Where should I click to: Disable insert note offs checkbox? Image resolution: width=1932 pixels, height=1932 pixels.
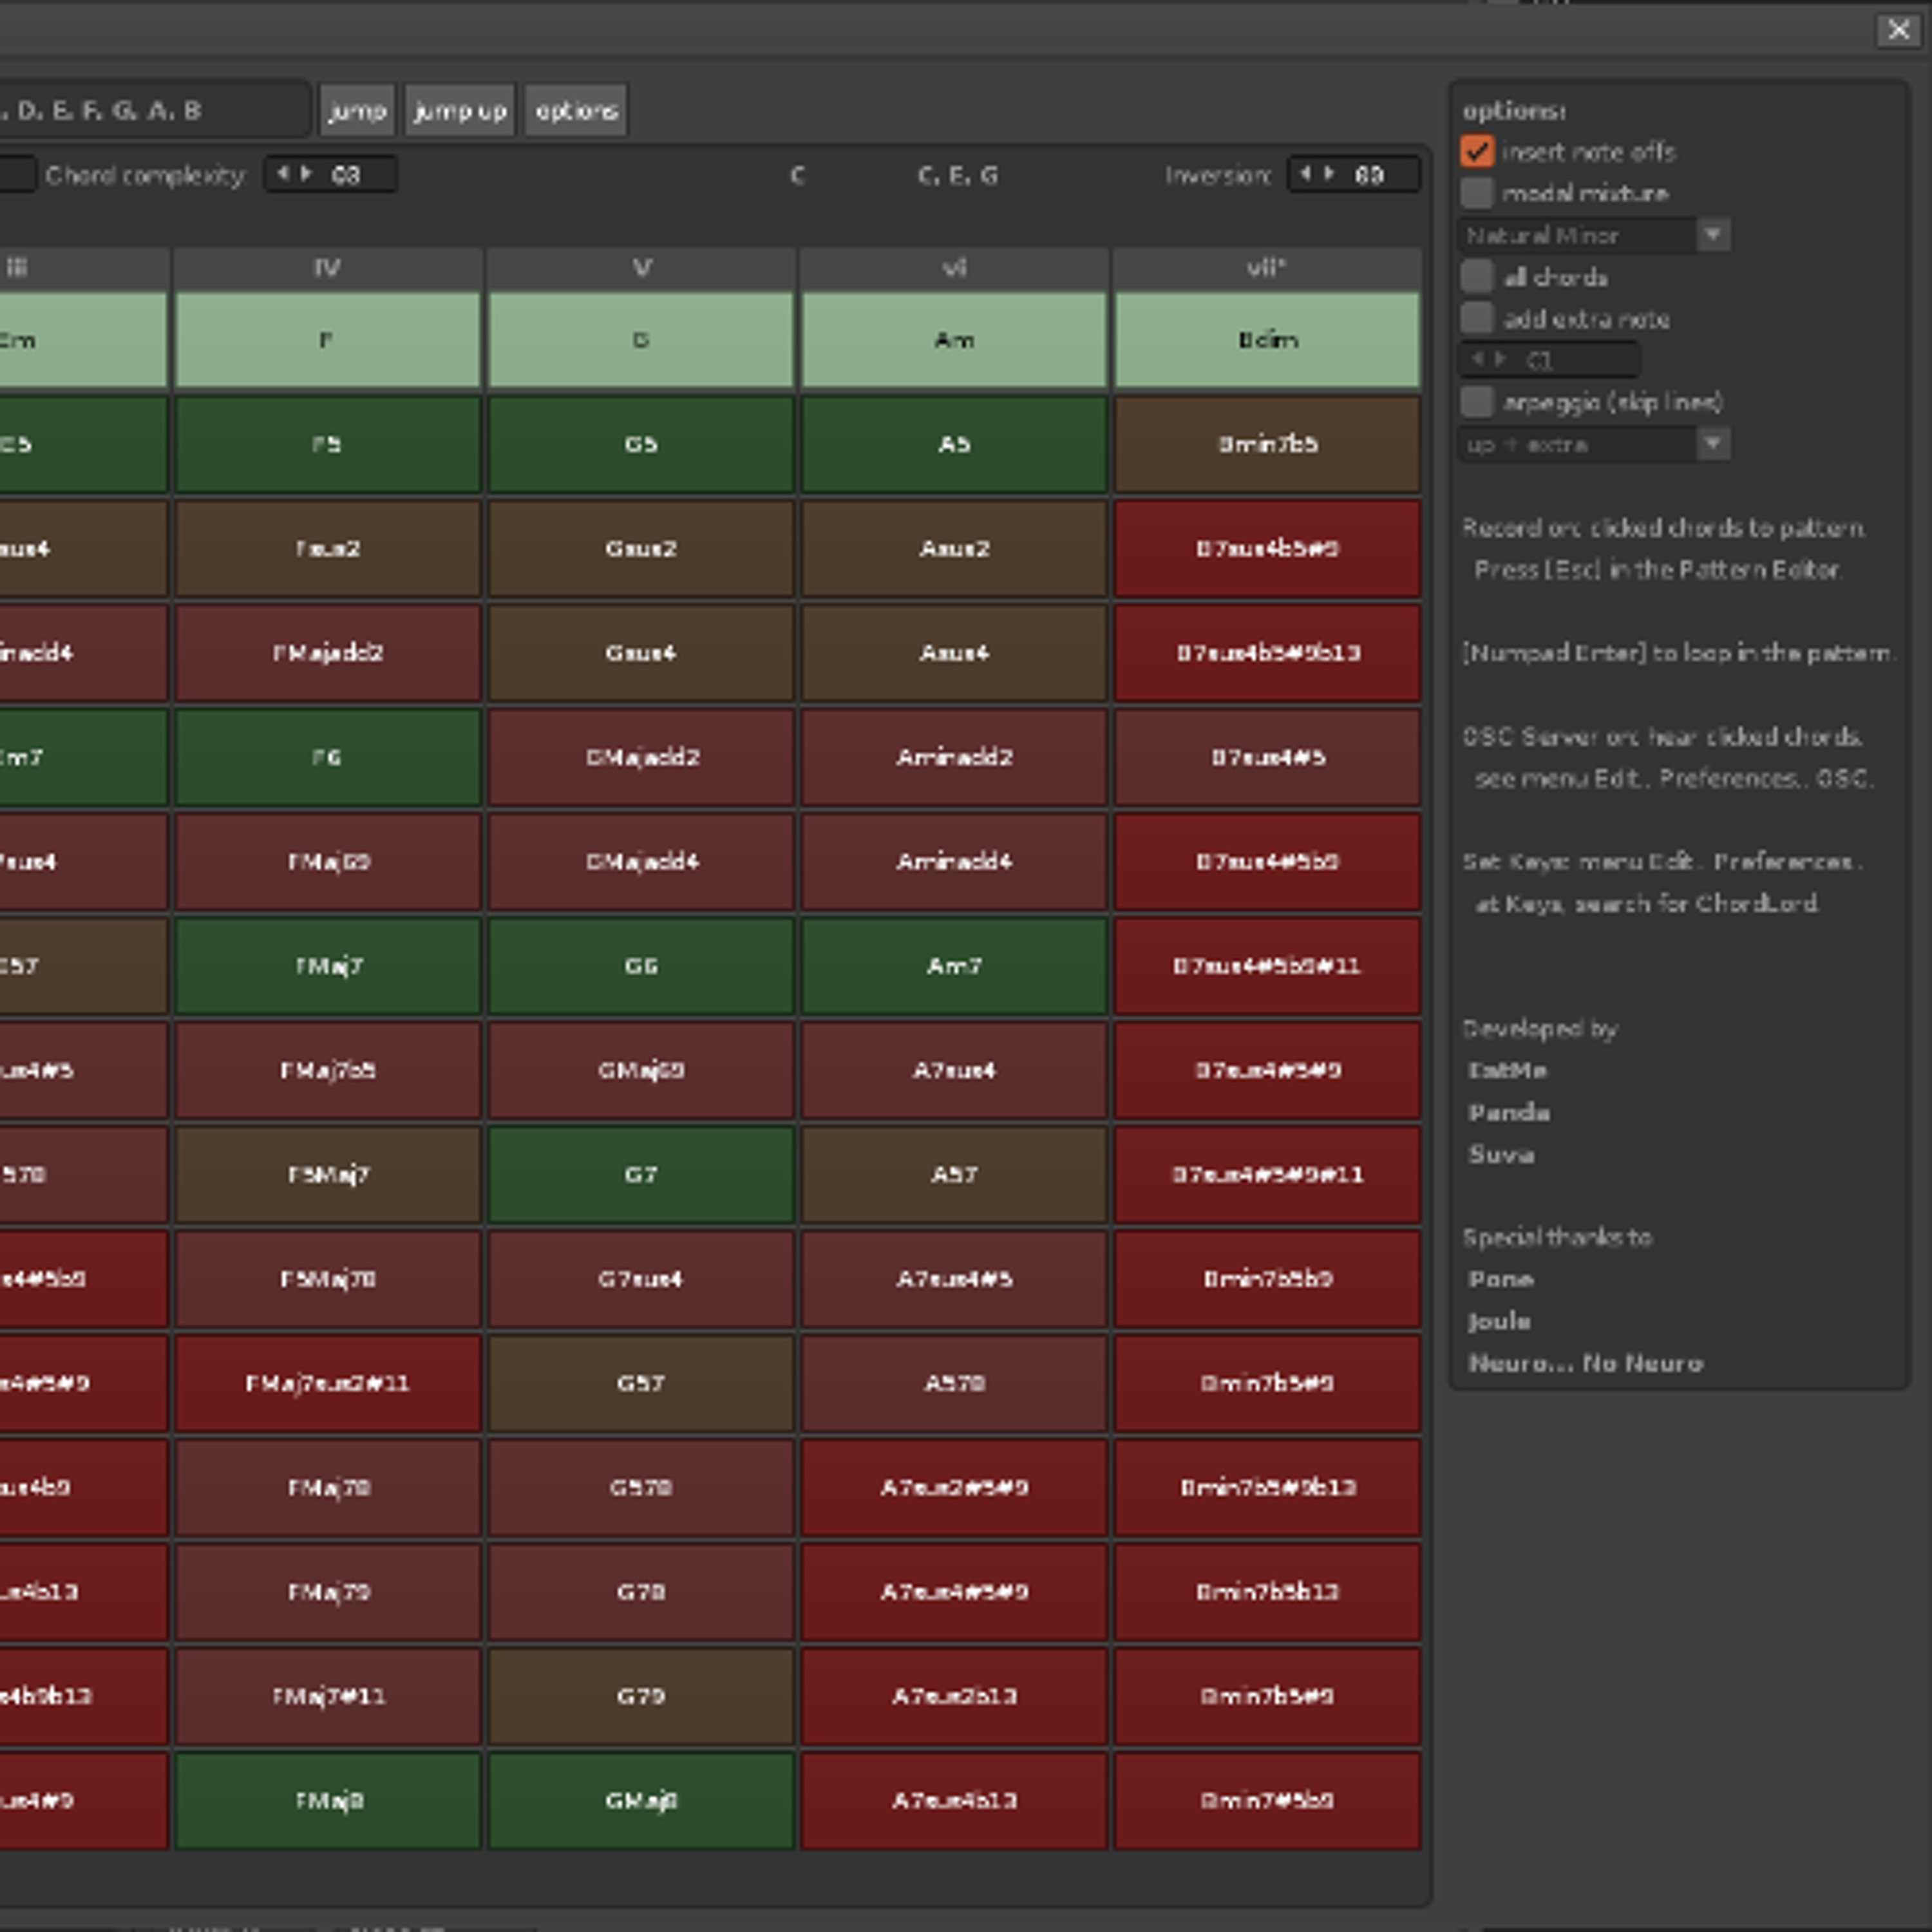1477,152
